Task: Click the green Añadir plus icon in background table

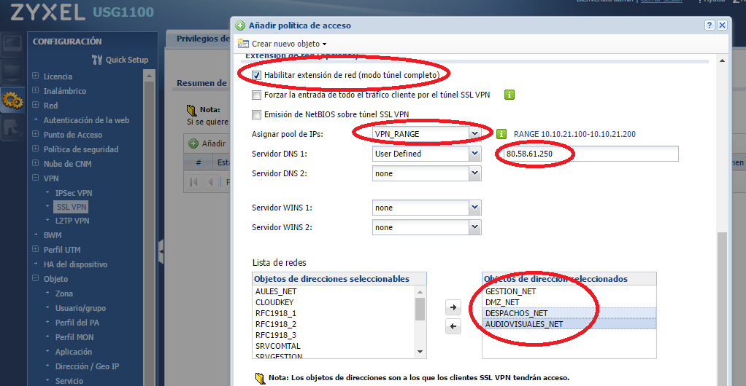Action: pyautogui.click(x=193, y=143)
